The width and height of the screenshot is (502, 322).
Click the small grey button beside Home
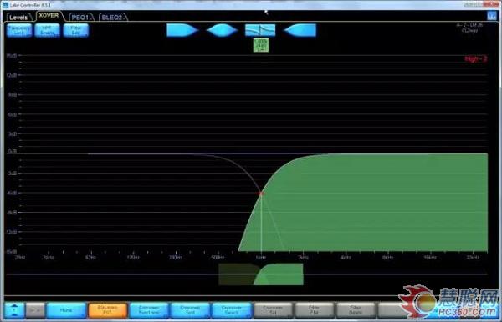(x=35, y=310)
